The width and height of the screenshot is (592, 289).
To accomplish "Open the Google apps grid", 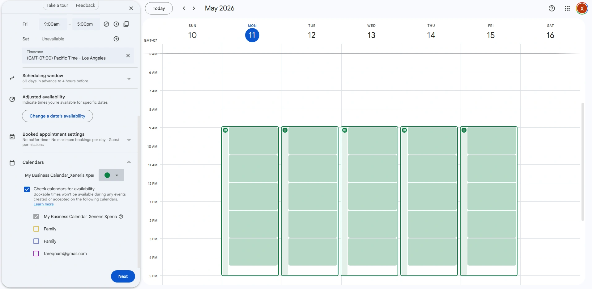I will [567, 8].
